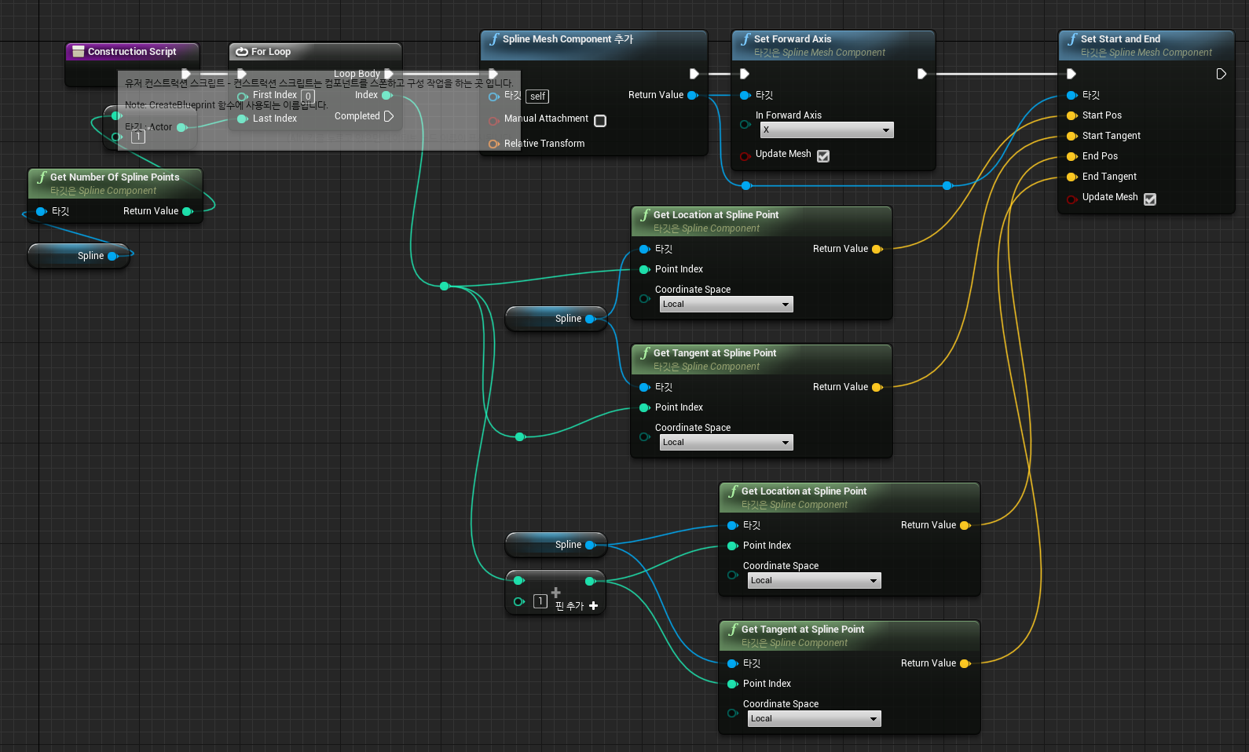Click the blue reroute node below Set Forward Axis
The image size is (1249, 752).
click(x=746, y=185)
